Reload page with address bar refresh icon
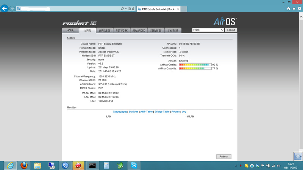This screenshot has width=303, height=170. (x=133, y=9)
